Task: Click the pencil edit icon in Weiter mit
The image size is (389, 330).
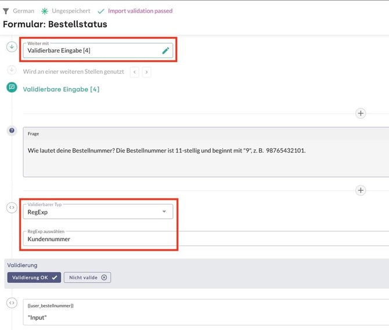Action: point(165,50)
